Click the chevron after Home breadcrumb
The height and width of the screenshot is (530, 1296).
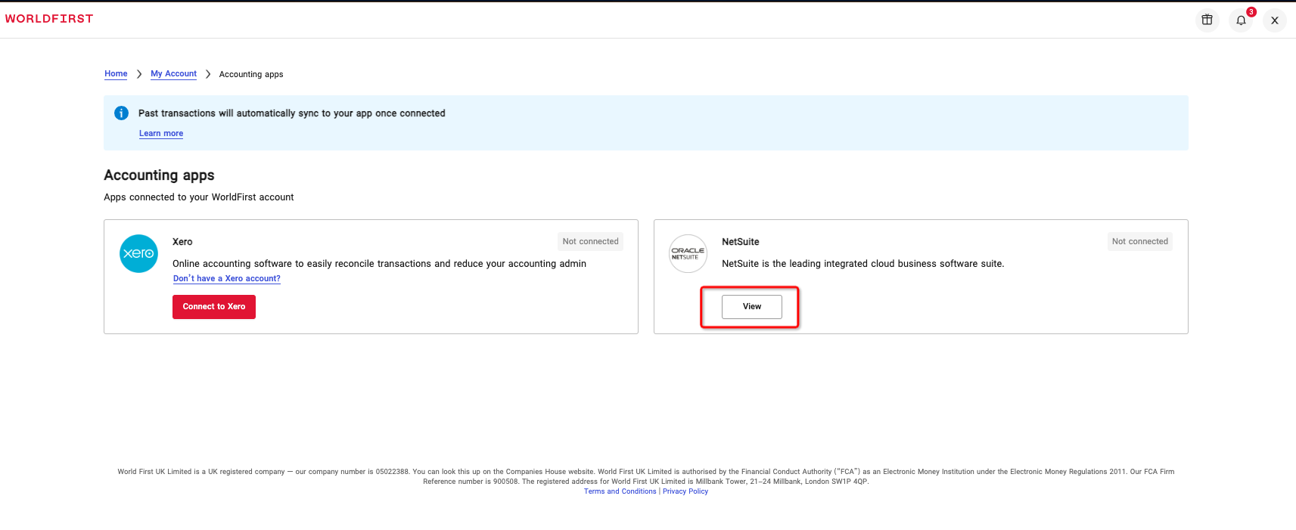coord(139,74)
